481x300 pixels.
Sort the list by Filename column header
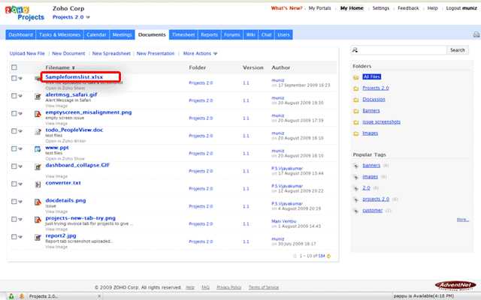click(x=59, y=67)
